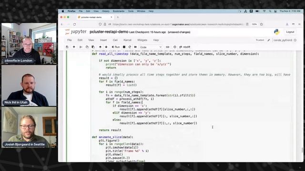Paste cells below icon in the toolbar
This screenshot has width=305, height=171.
click(93, 47)
